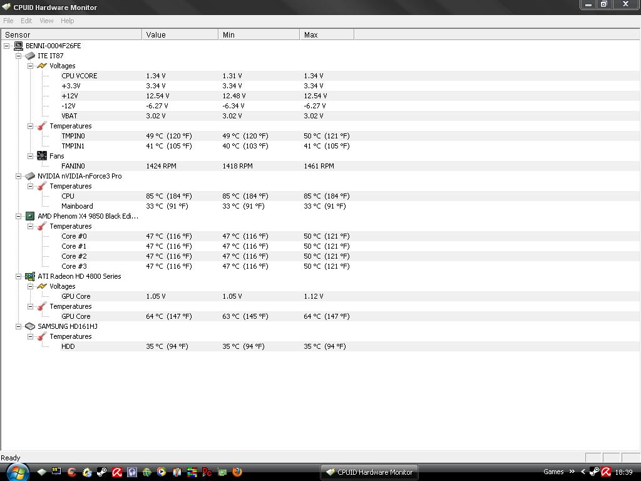
Task: Collapse the AMD Phenom X4 9850 node
Action: pyautogui.click(x=18, y=216)
